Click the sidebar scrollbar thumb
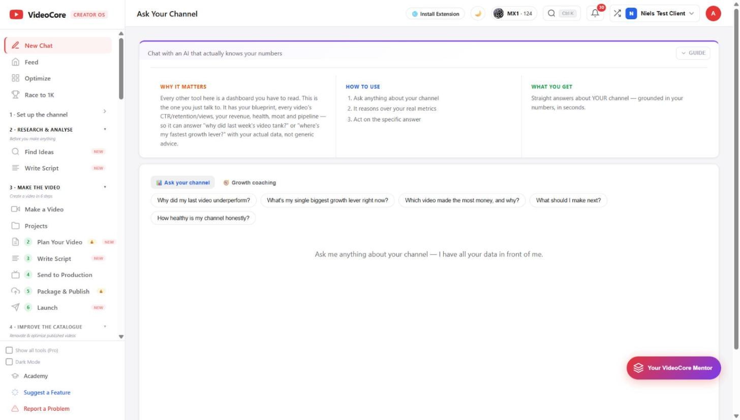This screenshot has height=420, width=740. 121,69
